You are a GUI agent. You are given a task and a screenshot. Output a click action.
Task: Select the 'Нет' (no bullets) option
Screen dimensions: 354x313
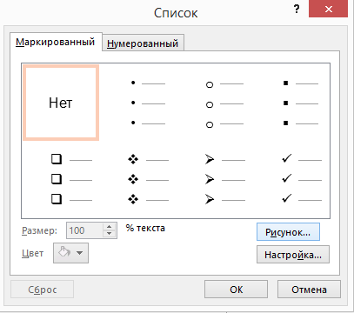[61, 103]
